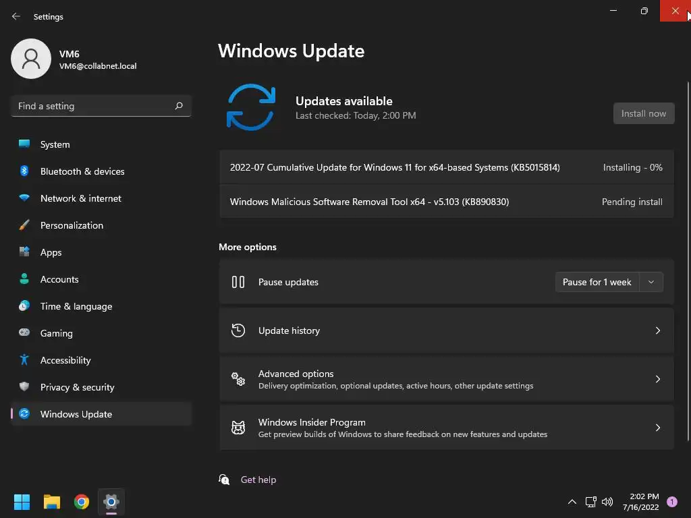Click the Windows Insider Program icon
The image size is (691, 518).
(238, 427)
